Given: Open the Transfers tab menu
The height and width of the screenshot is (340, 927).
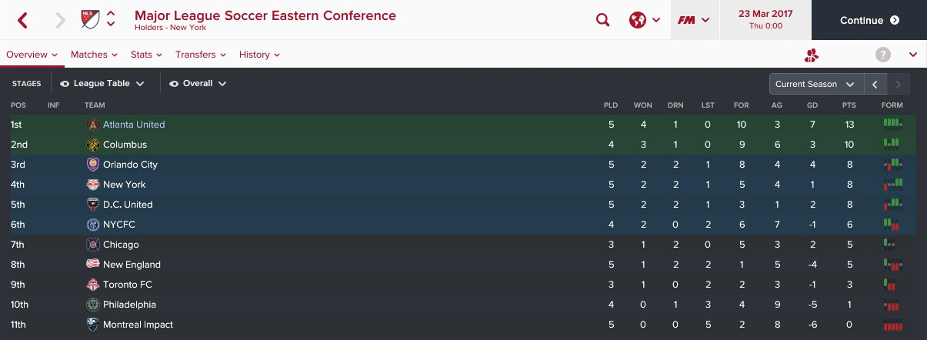Looking at the screenshot, I should tap(201, 55).
